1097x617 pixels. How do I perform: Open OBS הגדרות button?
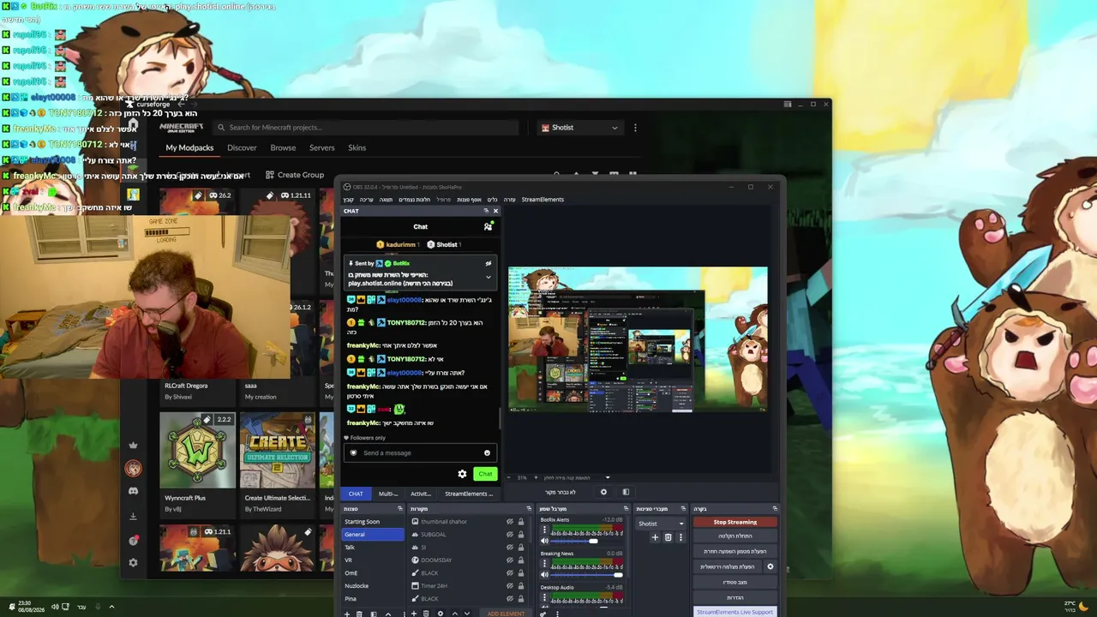coord(735,597)
